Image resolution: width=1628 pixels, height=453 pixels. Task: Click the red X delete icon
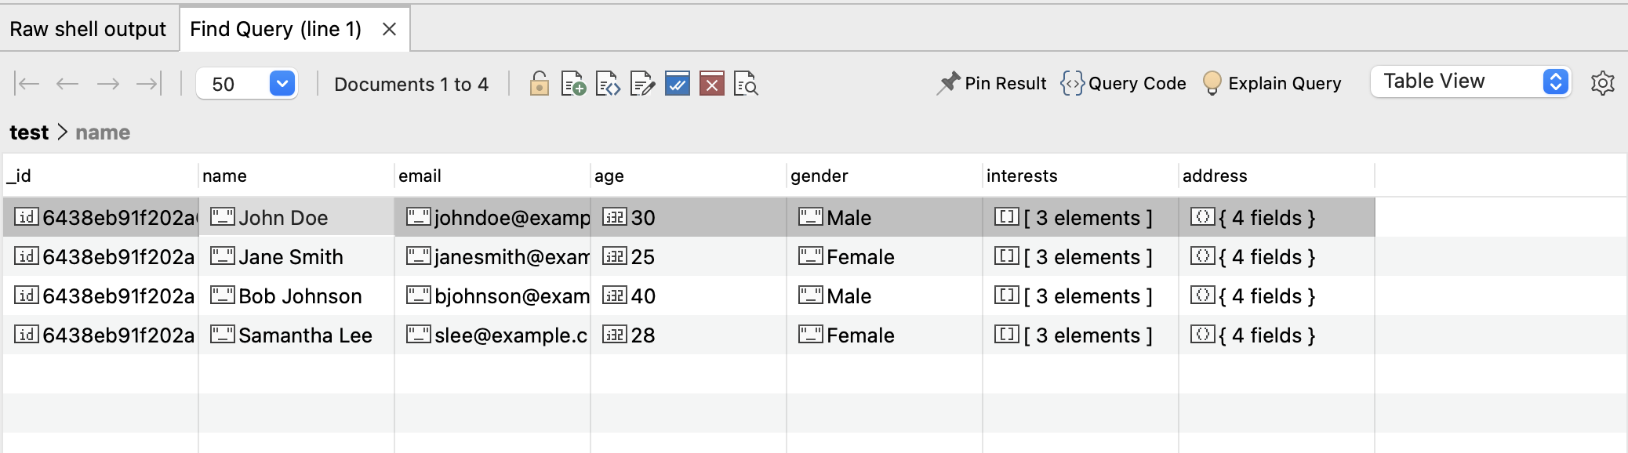coord(711,83)
